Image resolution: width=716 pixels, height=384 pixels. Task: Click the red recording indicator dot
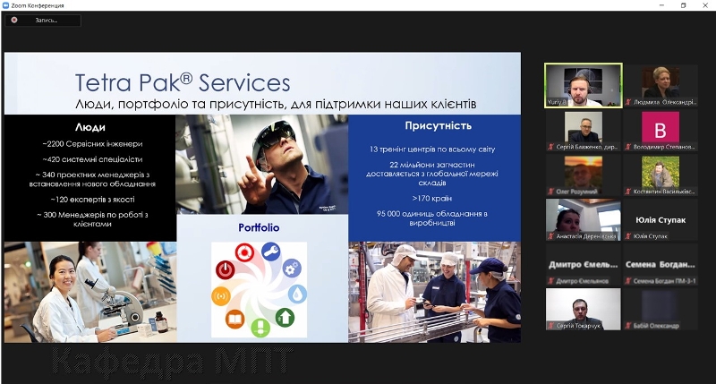pyautogui.click(x=14, y=20)
